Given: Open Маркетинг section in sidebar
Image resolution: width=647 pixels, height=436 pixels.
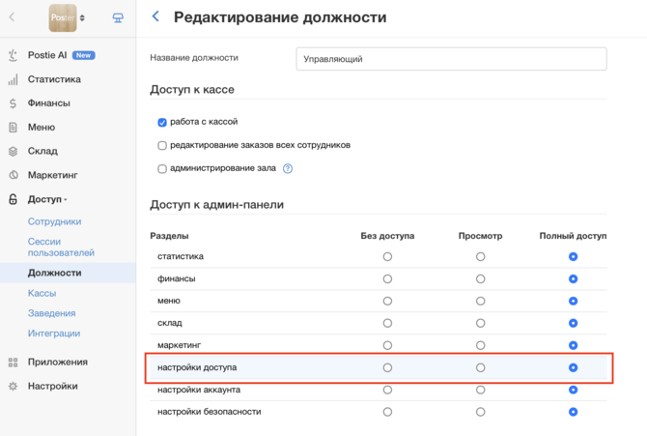Looking at the screenshot, I should (52, 175).
